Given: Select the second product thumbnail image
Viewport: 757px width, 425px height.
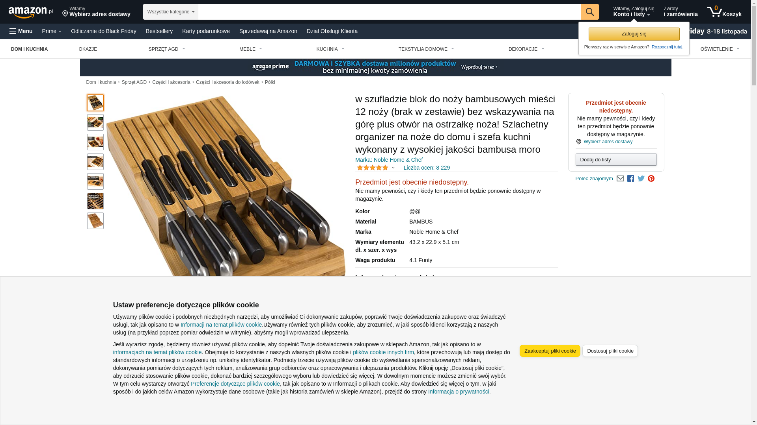Looking at the screenshot, I should pos(95,122).
